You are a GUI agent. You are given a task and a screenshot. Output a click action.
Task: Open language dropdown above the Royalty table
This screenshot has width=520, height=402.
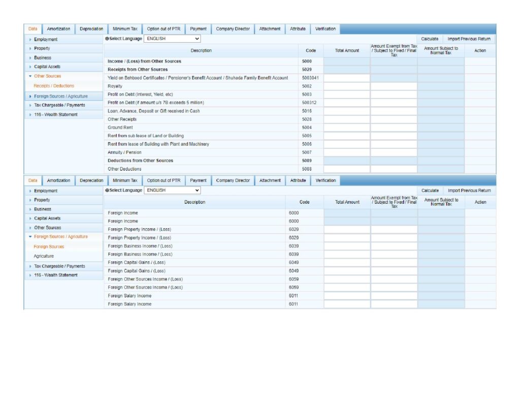tap(172, 39)
